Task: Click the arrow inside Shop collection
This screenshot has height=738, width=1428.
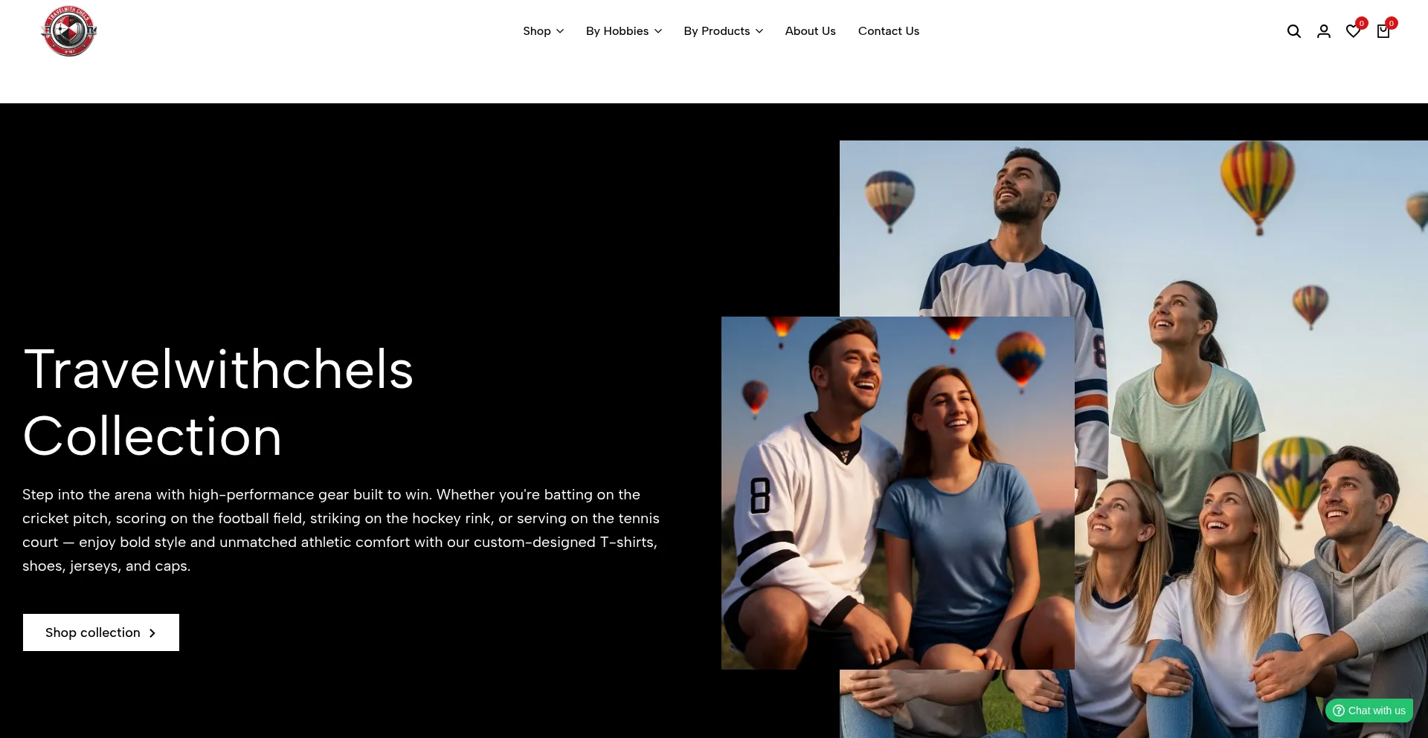Action: 152,633
